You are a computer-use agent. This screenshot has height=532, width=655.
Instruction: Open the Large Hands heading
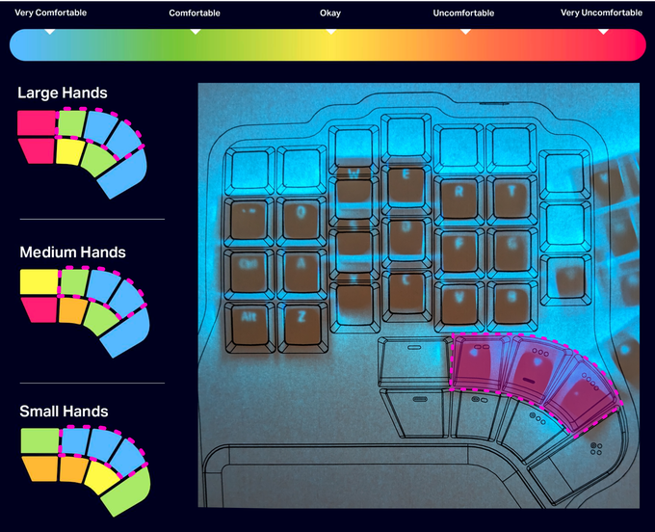[63, 93]
